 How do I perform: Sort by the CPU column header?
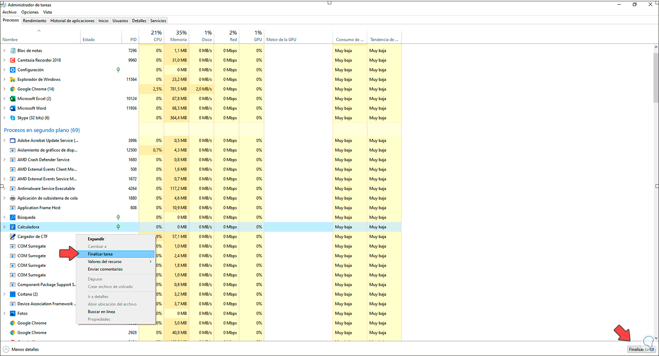pos(152,36)
